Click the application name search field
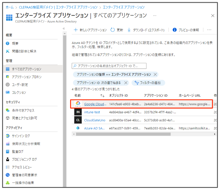This screenshot has height=190, width=220. pos(109,66)
